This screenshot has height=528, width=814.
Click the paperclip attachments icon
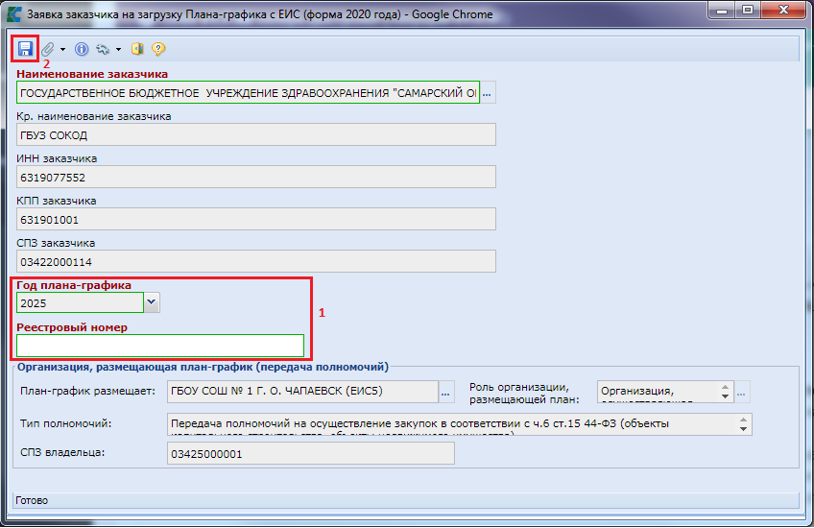(47, 48)
